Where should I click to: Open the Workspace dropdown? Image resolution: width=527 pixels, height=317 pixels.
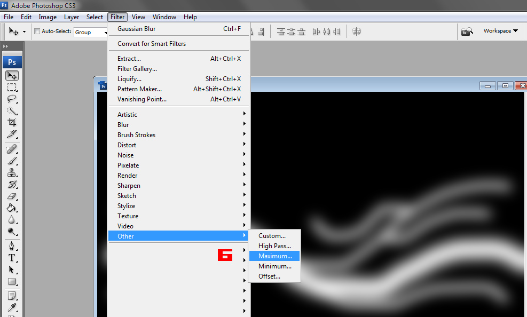click(500, 30)
